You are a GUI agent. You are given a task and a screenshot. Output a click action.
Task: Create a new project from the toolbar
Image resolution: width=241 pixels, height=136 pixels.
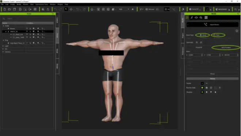point(5,10)
